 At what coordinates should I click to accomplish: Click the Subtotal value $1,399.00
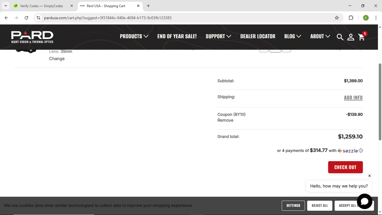pos(353,81)
